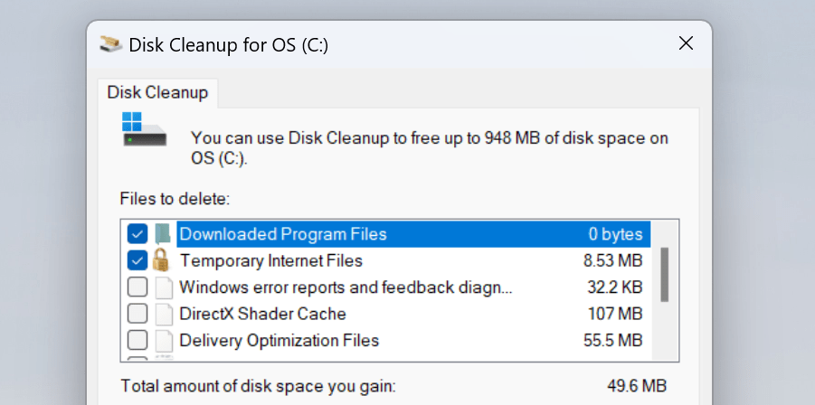The height and width of the screenshot is (405, 815).
Task: Click the file icon beside Windows error reports
Action: pyautogui.click(x=164, y=287)
